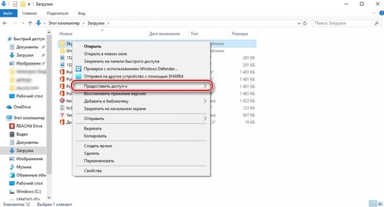This screenshot has width=384, height=207.
Task: Open pinned Загрузки under quick access
Action: (x=25, y=55)
